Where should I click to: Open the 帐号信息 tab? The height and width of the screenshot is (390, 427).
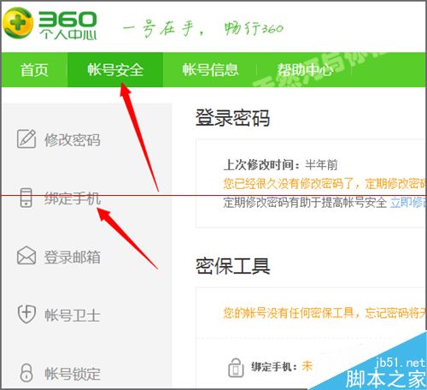(210, 69)
